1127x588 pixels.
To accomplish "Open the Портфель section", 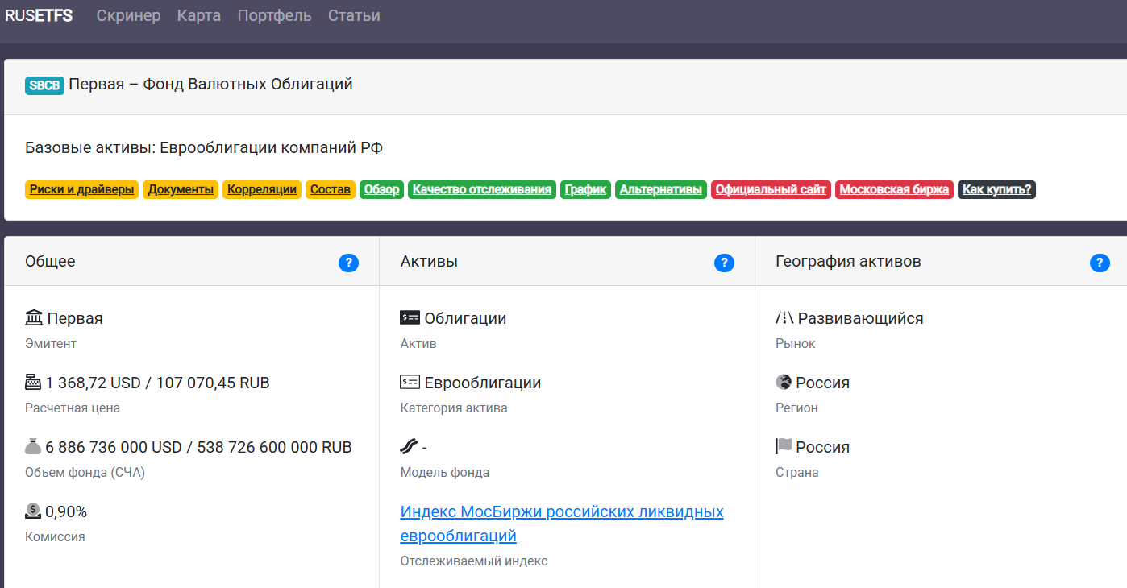I will click(x=274, y=16).
